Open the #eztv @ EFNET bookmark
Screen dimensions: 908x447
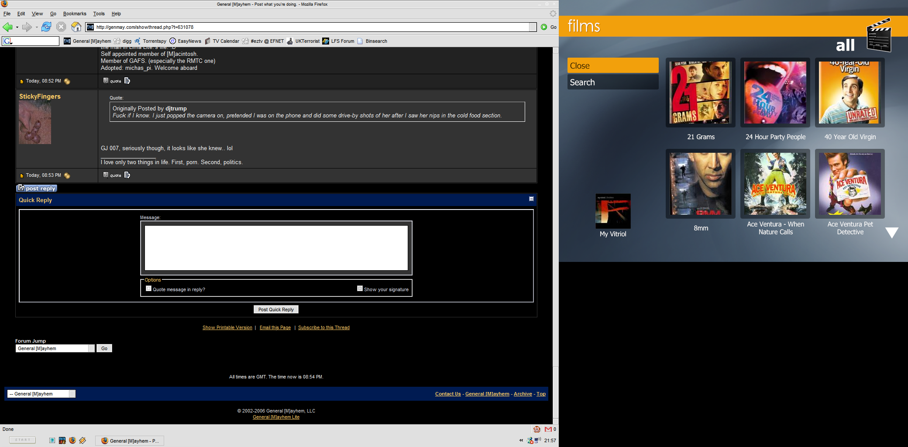pos(263,41)
